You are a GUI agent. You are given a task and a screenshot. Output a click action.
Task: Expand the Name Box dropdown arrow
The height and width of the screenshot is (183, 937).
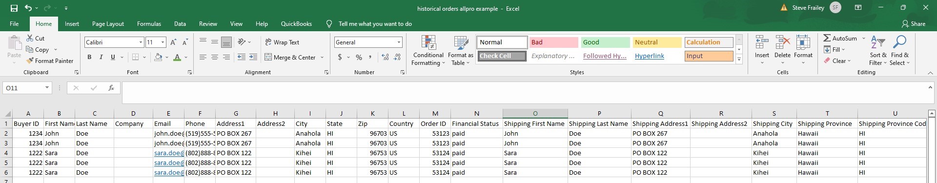[47, 88]
